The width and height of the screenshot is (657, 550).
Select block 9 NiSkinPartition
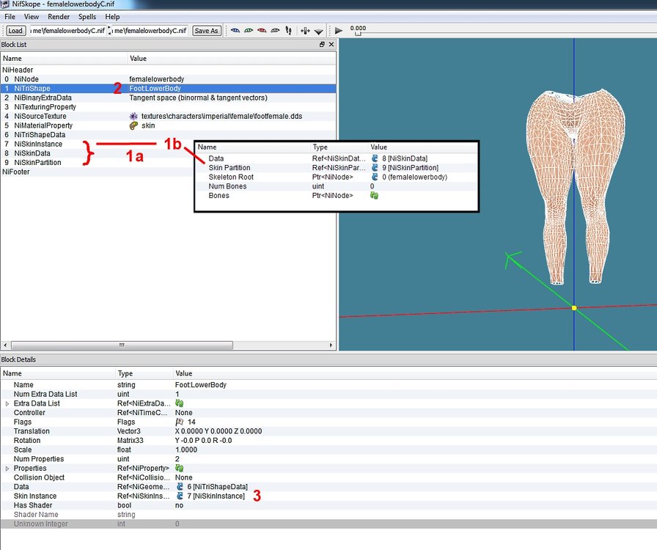[x=37, y=162]
